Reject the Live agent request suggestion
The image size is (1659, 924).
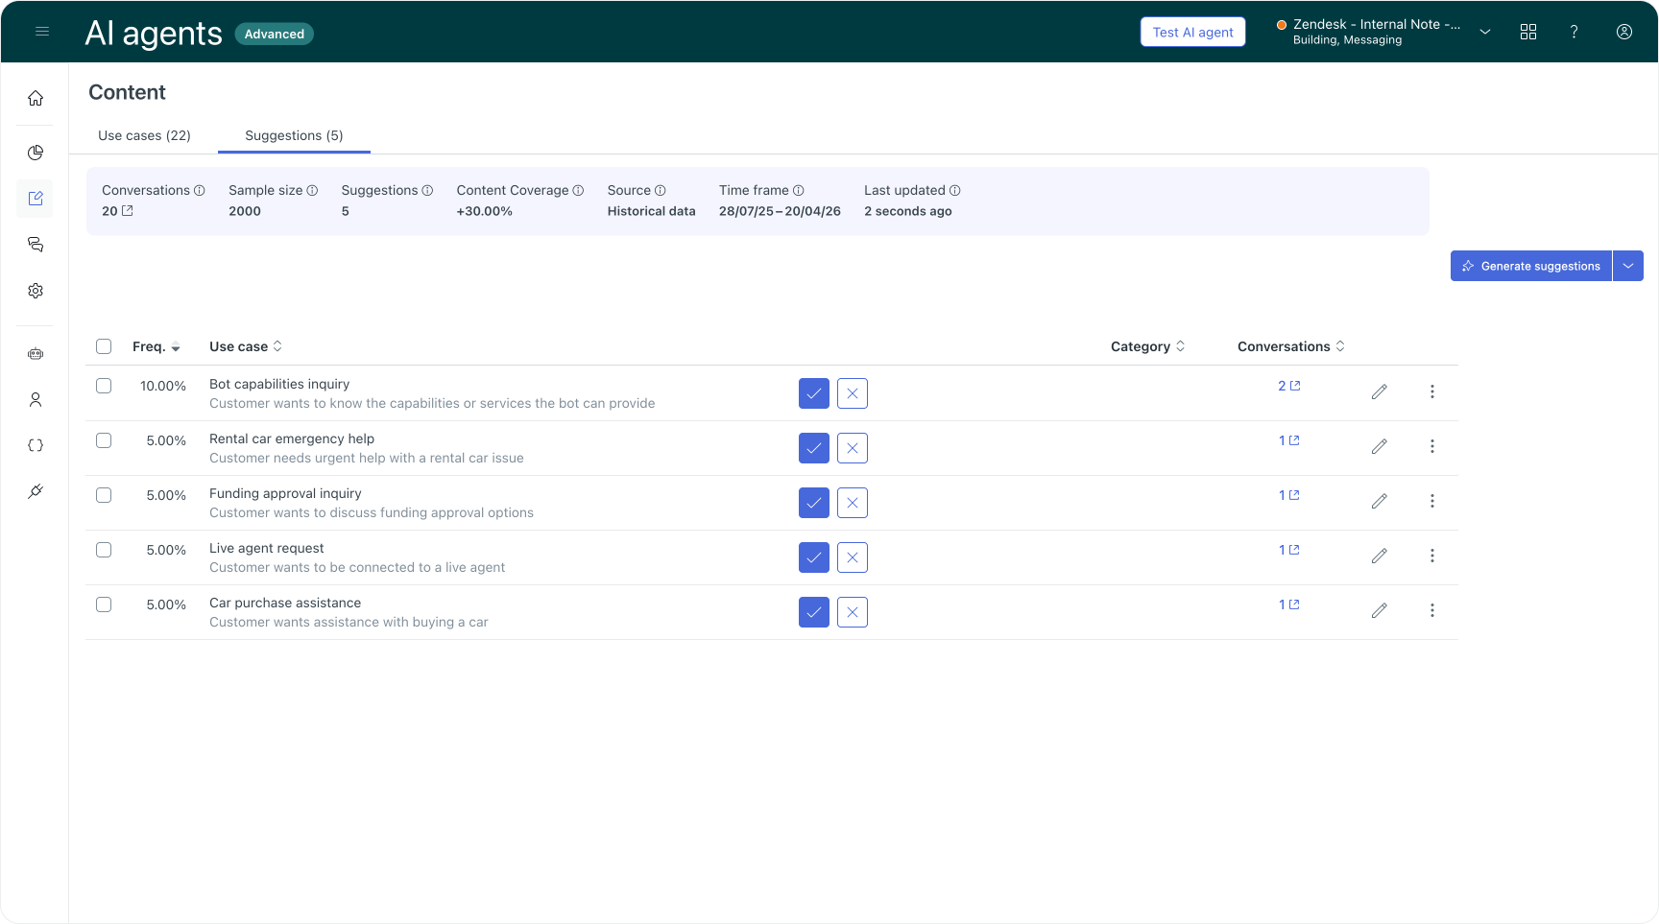(x=853, y=557)
